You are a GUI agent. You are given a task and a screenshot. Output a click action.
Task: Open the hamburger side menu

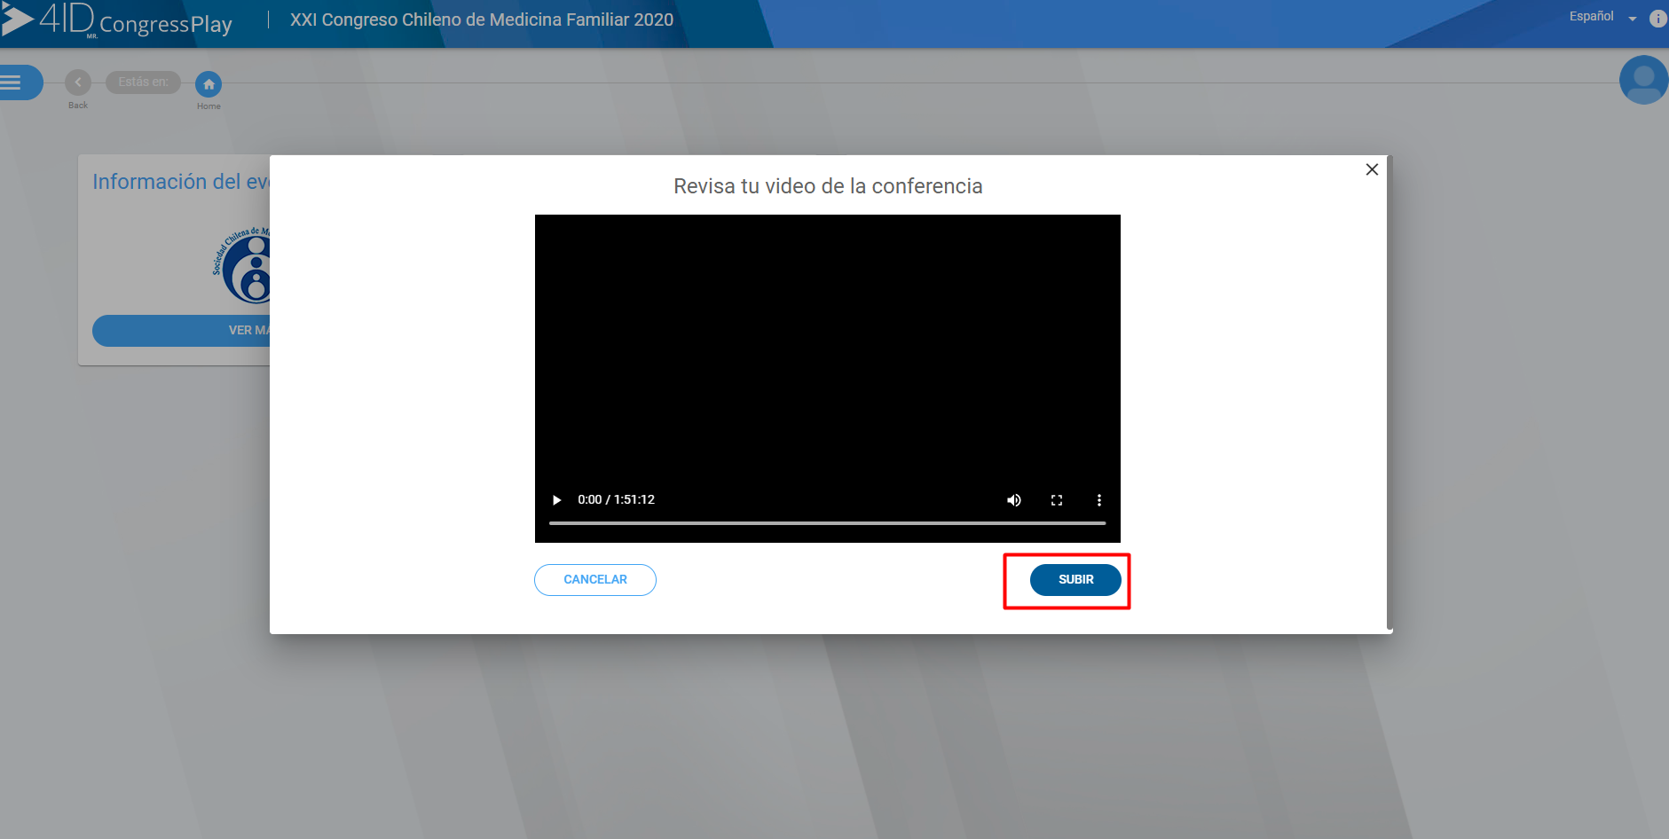click(x=12, y=82)
